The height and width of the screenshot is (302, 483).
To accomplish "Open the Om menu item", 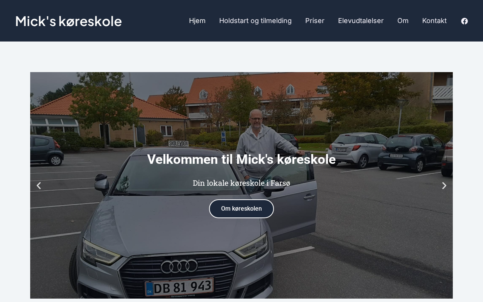I will [x=403, y=21].
